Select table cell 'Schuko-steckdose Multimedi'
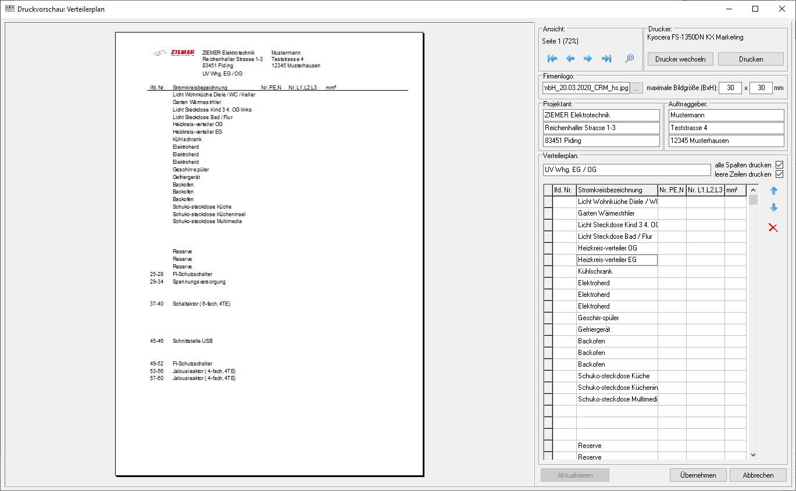The height and width of the screenshot is (491, 796). tap(617, 399)
